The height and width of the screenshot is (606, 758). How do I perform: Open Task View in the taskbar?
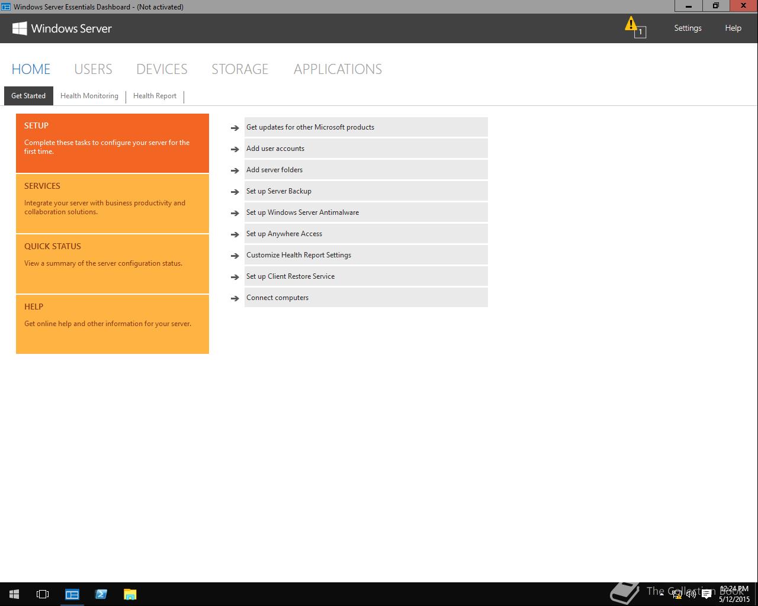coord(43,594)
